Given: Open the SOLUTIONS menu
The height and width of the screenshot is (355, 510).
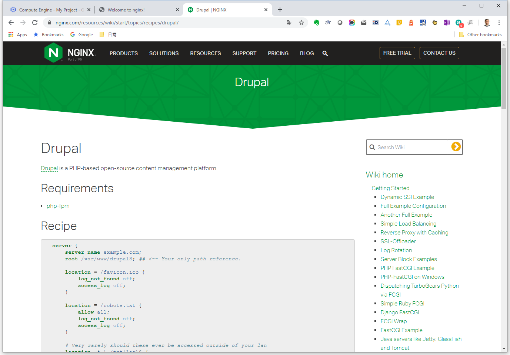Looking at the screenshot, I should (x=164, y=53).
